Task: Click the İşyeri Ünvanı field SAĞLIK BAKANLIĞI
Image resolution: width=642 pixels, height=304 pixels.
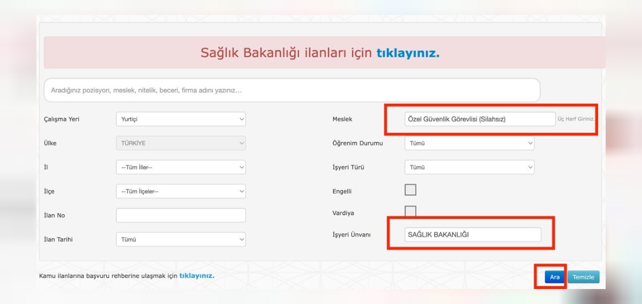Action: (472, 234)
